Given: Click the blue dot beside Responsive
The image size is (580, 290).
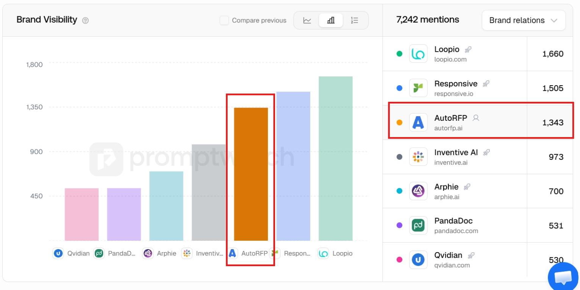Looking at the screenshot, I should tap(399, 88).
